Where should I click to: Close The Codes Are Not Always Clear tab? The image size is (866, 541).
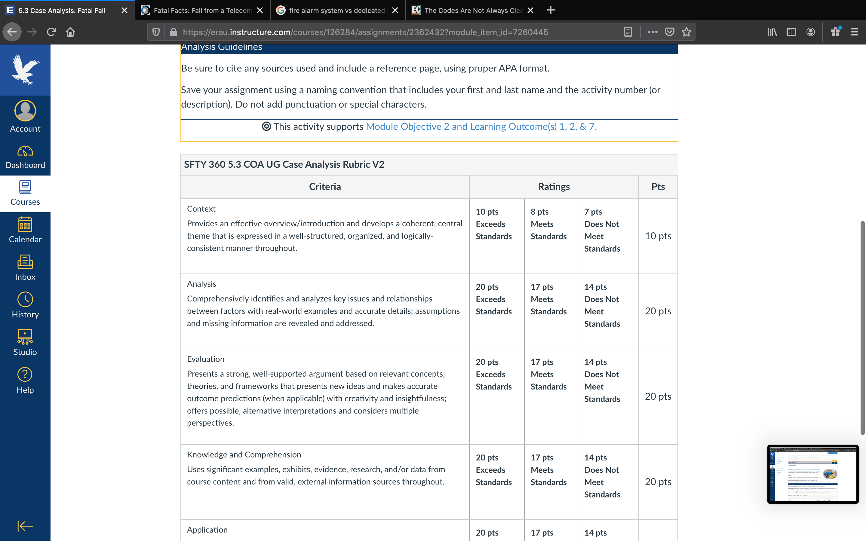tap(530, 11)
